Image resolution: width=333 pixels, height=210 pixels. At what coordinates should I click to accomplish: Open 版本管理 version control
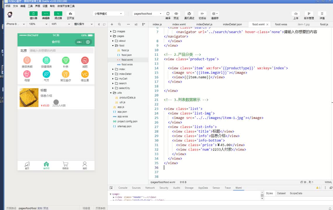point(309,14)
